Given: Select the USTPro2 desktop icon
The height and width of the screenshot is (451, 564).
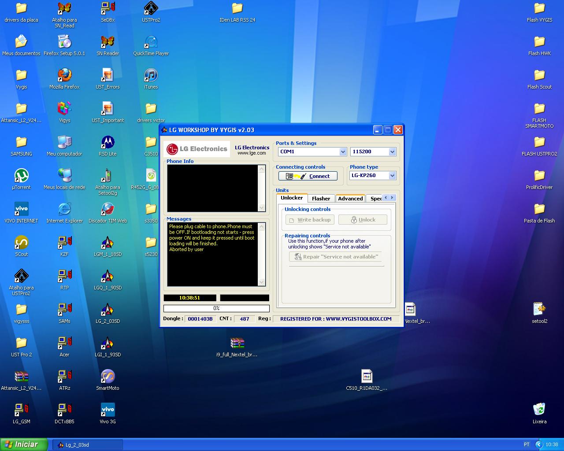Looking at the screenshot, I should click(151, 11).
